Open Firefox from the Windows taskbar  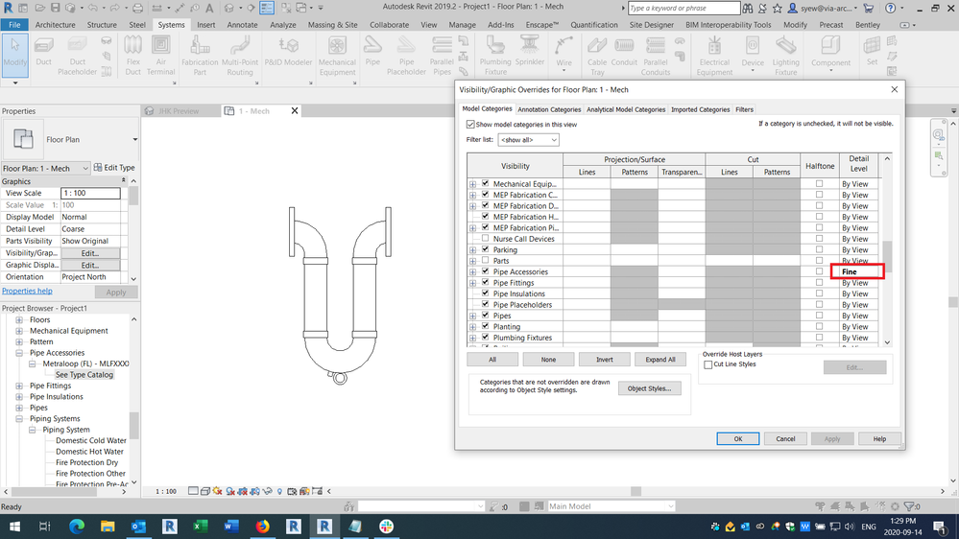(x=262, y=527)
